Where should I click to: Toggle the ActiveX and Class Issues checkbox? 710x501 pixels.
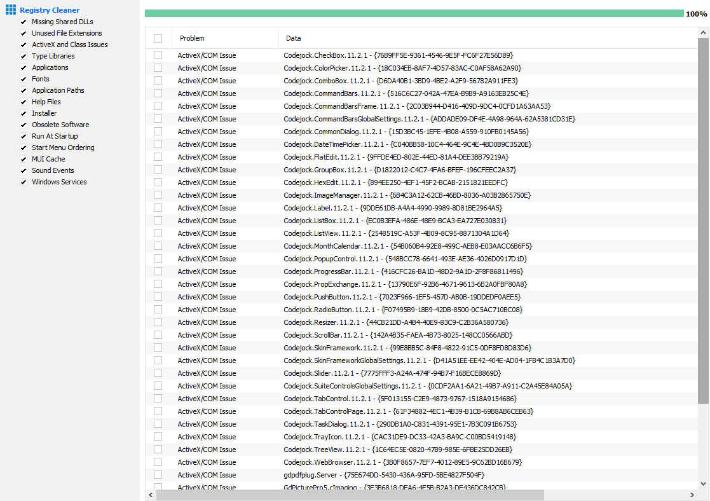coord(24,45)
